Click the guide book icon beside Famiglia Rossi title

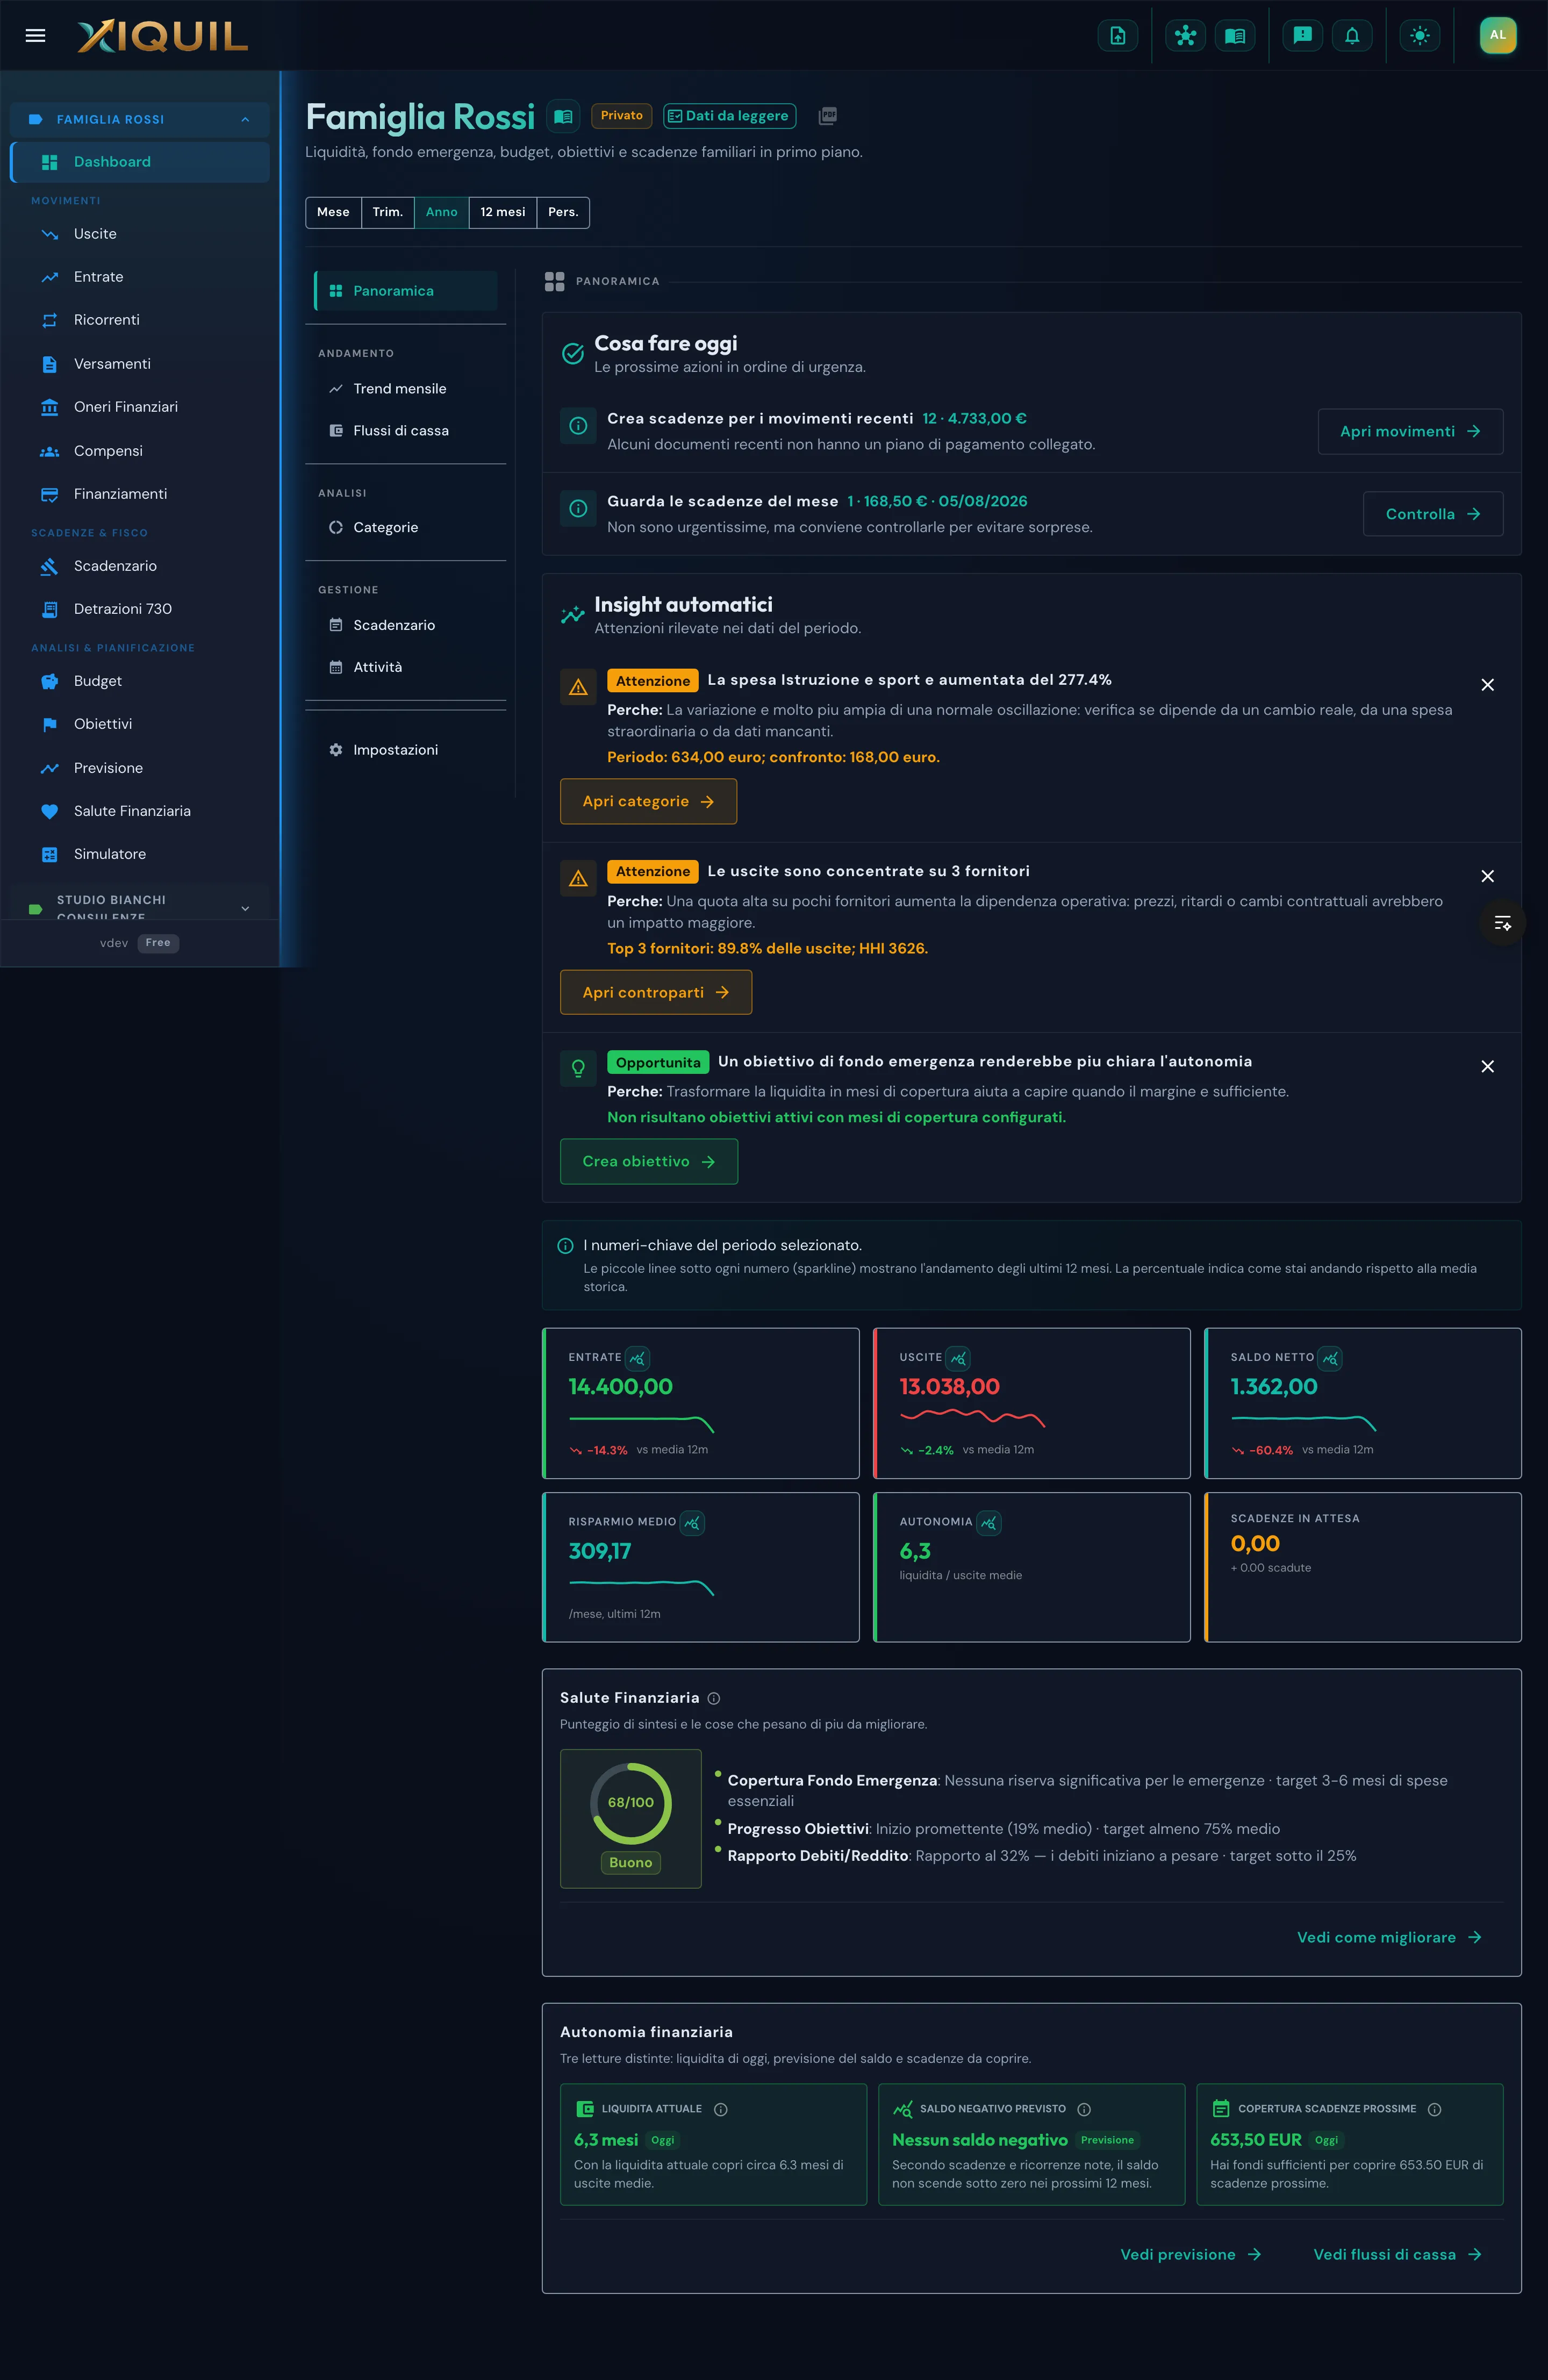563,116
